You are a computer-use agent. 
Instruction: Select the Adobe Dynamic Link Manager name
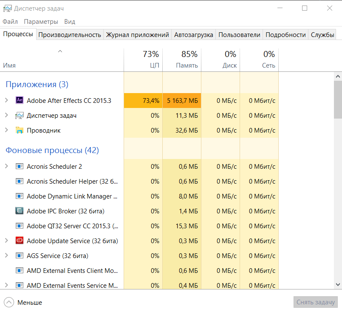[72, 196]
